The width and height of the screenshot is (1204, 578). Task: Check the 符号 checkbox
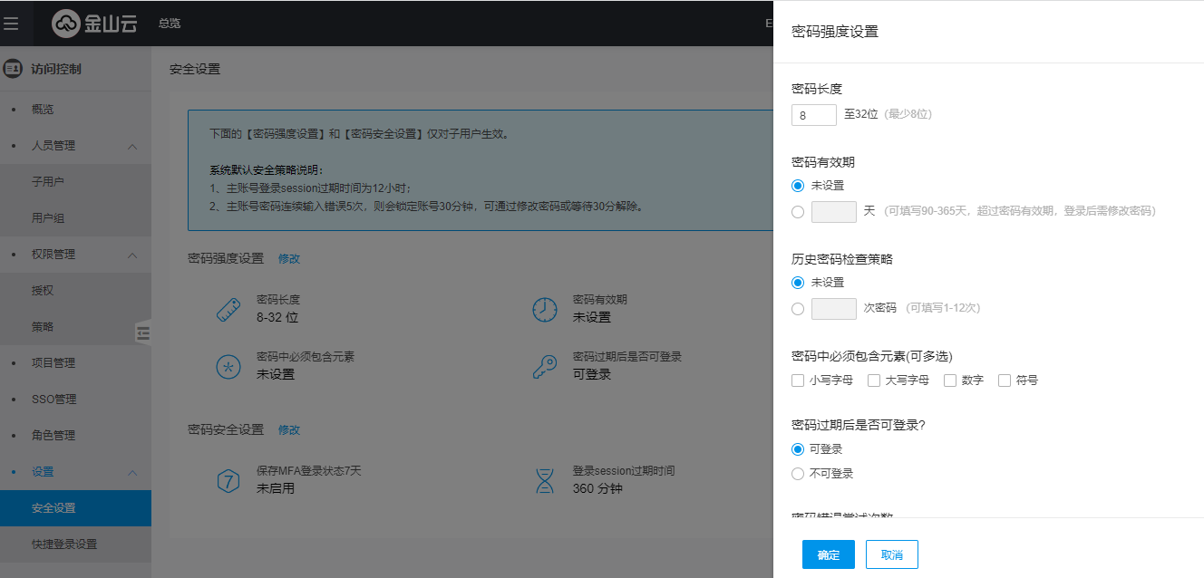1005,381
